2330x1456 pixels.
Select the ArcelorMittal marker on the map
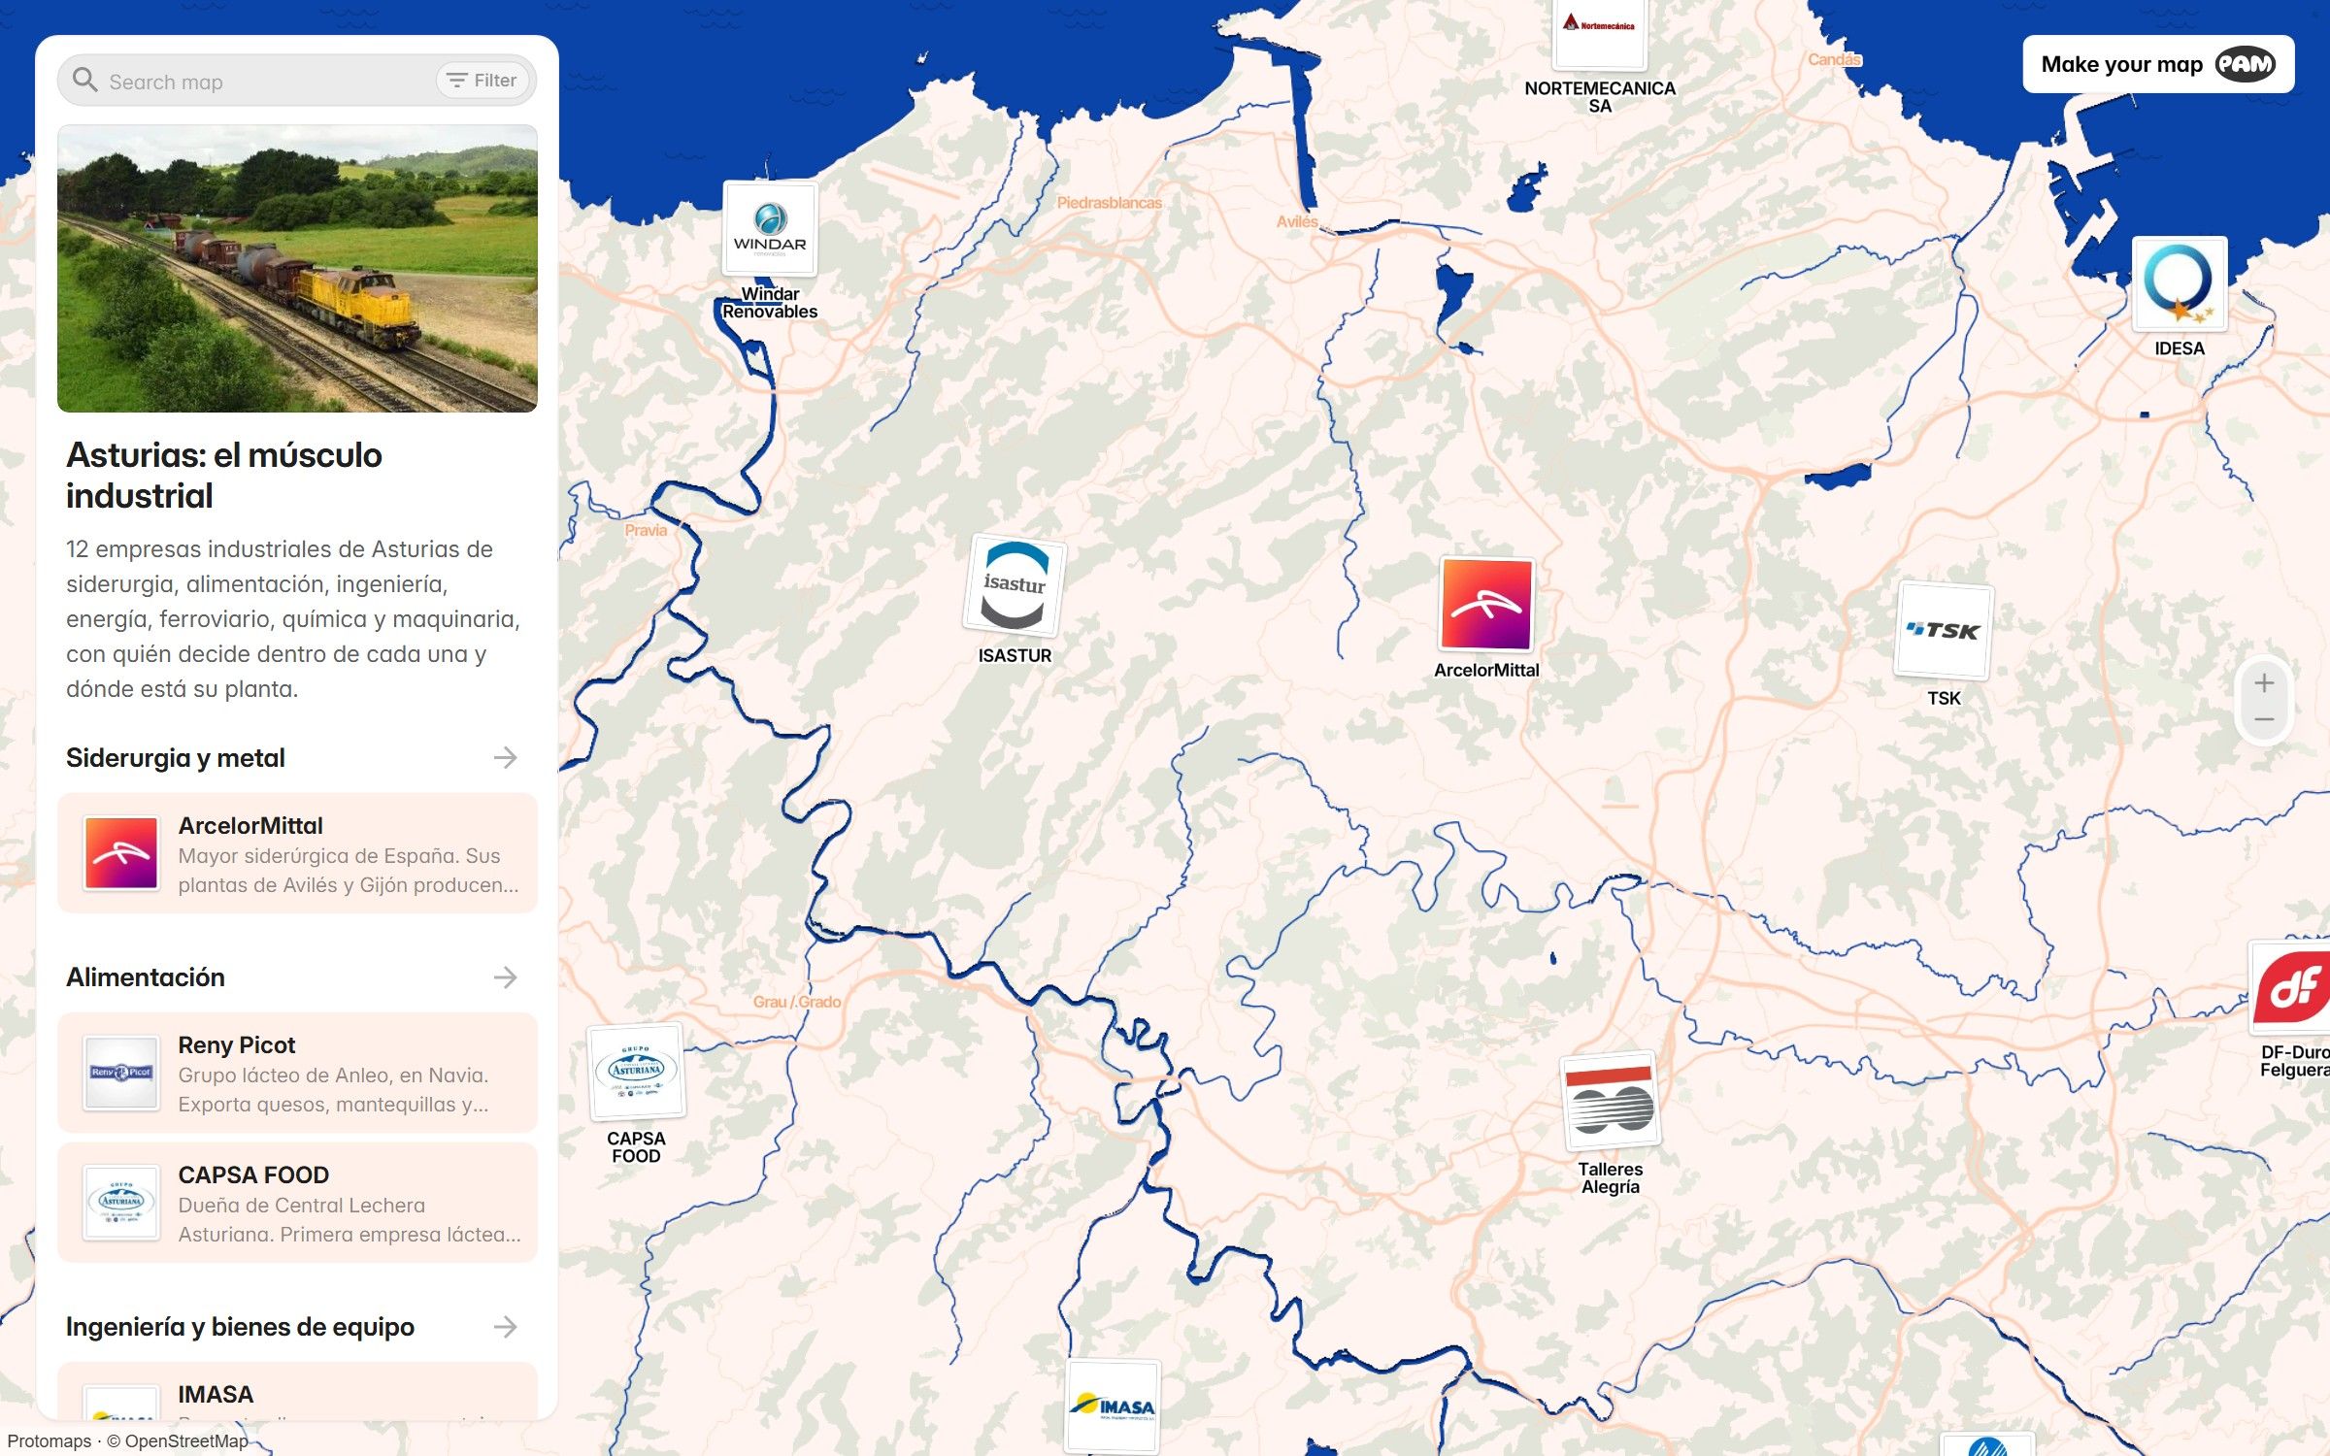(1486, 604)
